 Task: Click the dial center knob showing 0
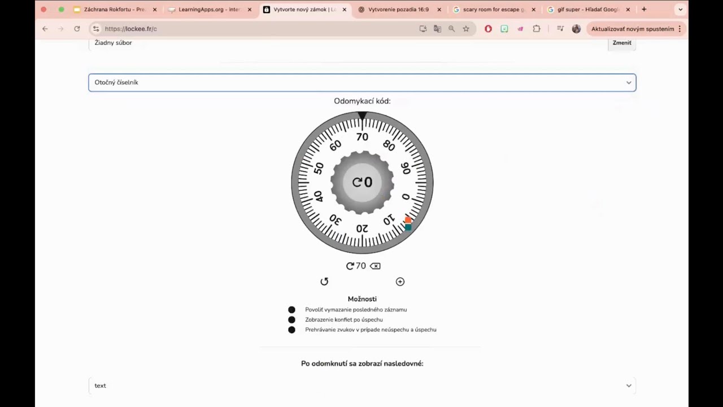coord(362,182)
